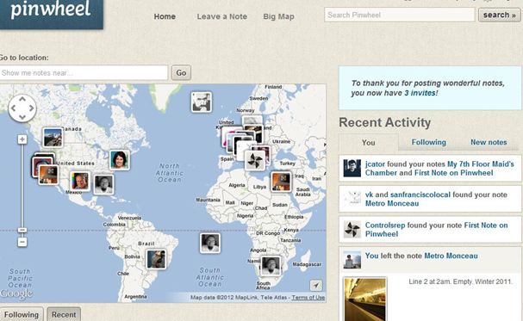Image resolution: width=523 pixels, height=321 pixels.
Task: Click the search button
Action: (x=500, y=15)
